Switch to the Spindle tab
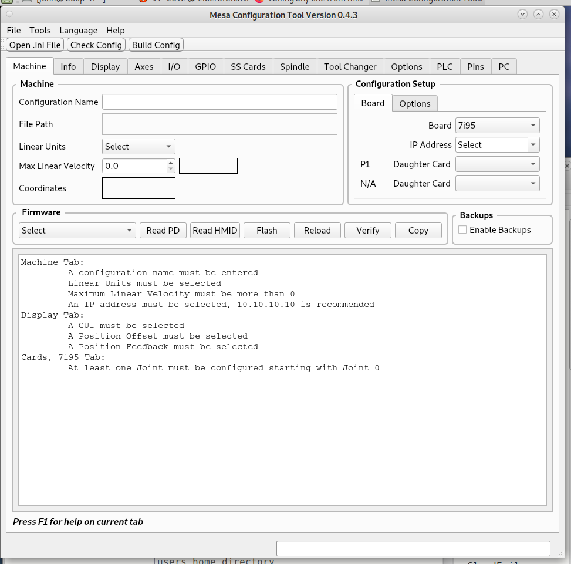Viewport: 571px width, 564px height. [295, 67]
